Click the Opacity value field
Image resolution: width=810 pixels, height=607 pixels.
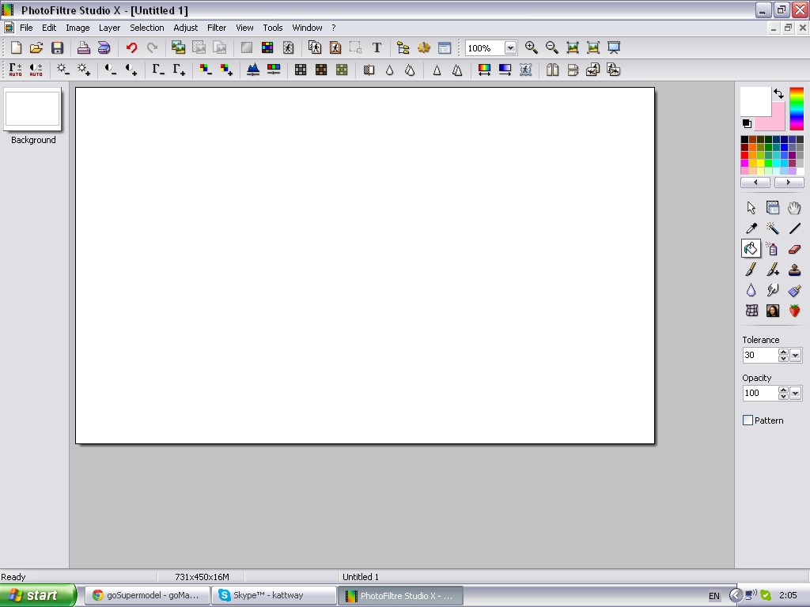(760, 394)
